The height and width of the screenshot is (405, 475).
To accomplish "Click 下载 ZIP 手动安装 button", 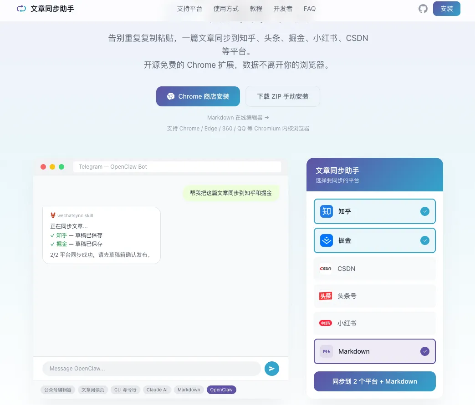I will click(283, 96).
